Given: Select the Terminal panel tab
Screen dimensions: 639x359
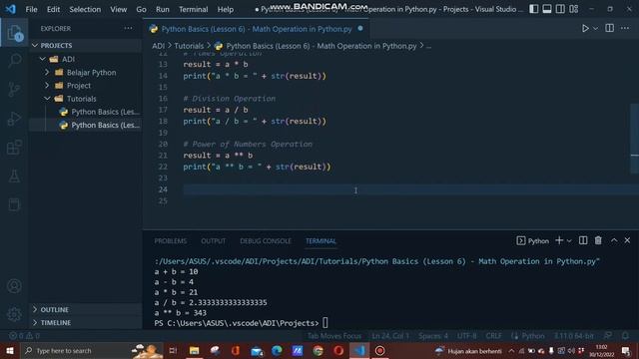Looking at the screenshot, I should [x=320, y=241].
